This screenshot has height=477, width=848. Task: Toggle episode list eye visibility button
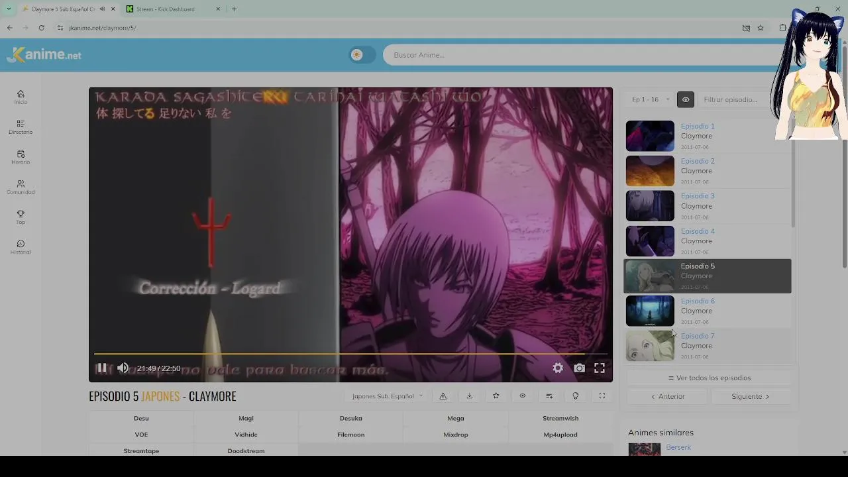click(x=686, y=99)
